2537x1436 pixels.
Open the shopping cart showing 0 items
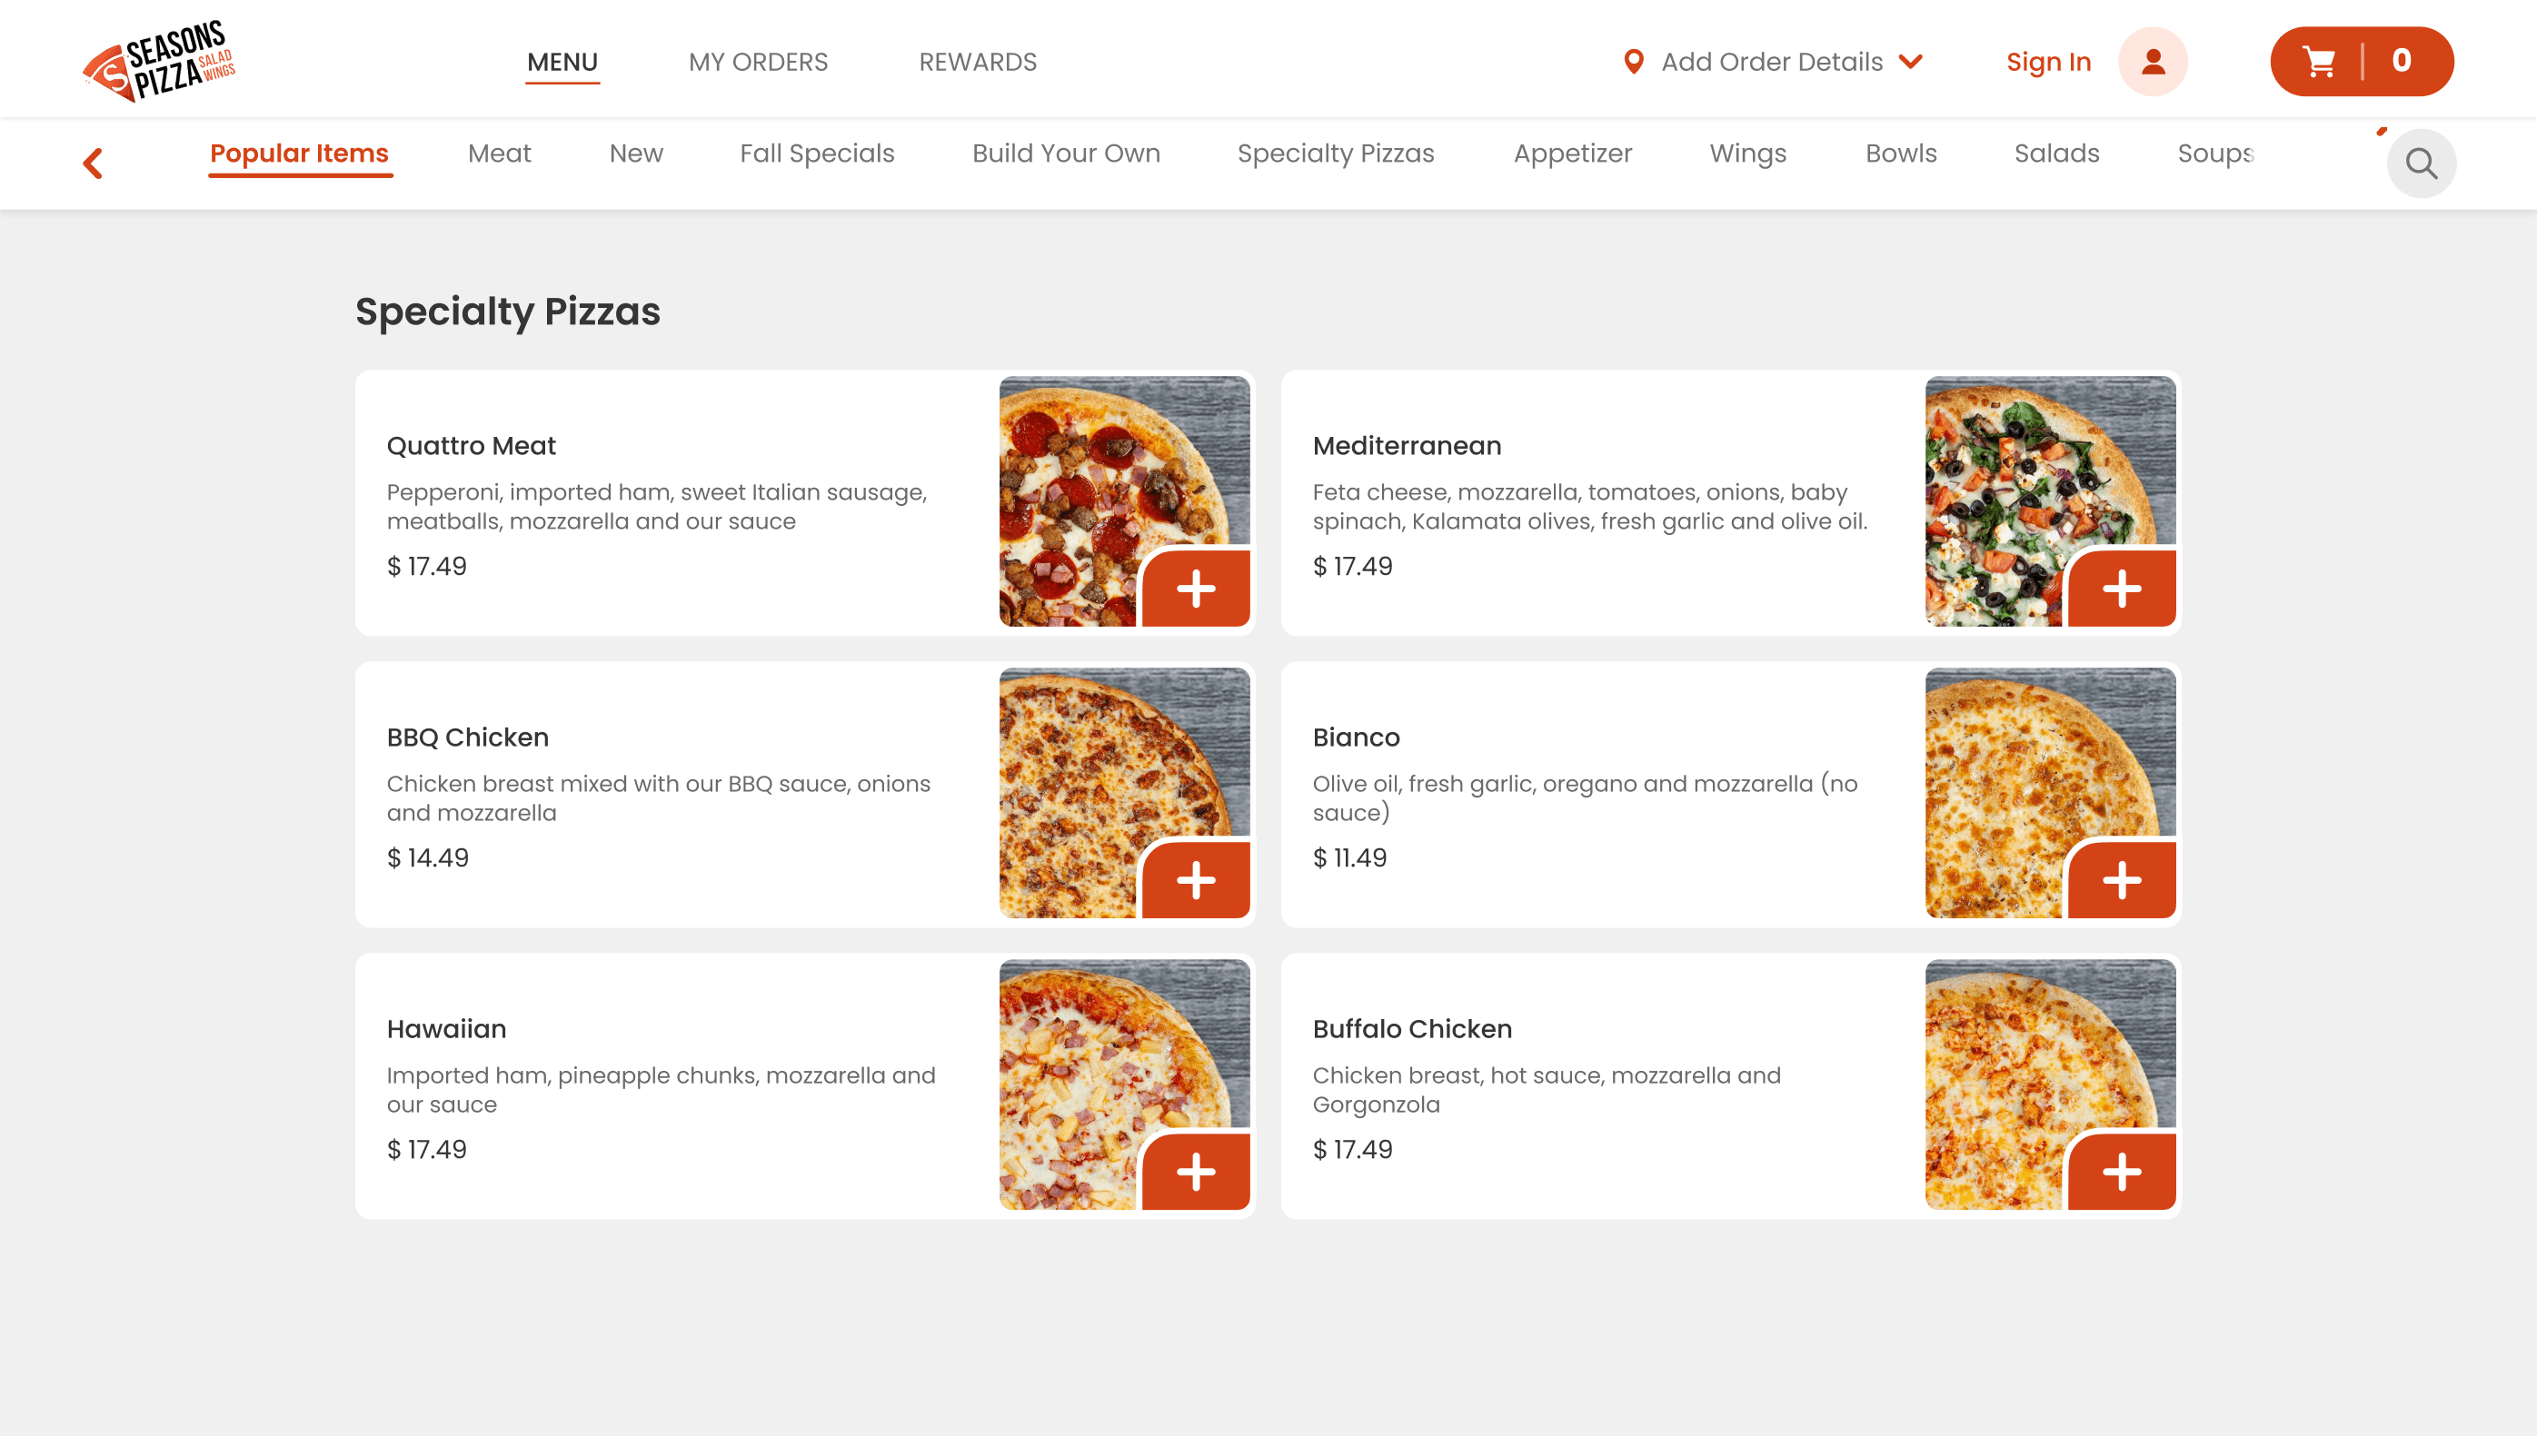(x=2362, y=61)
